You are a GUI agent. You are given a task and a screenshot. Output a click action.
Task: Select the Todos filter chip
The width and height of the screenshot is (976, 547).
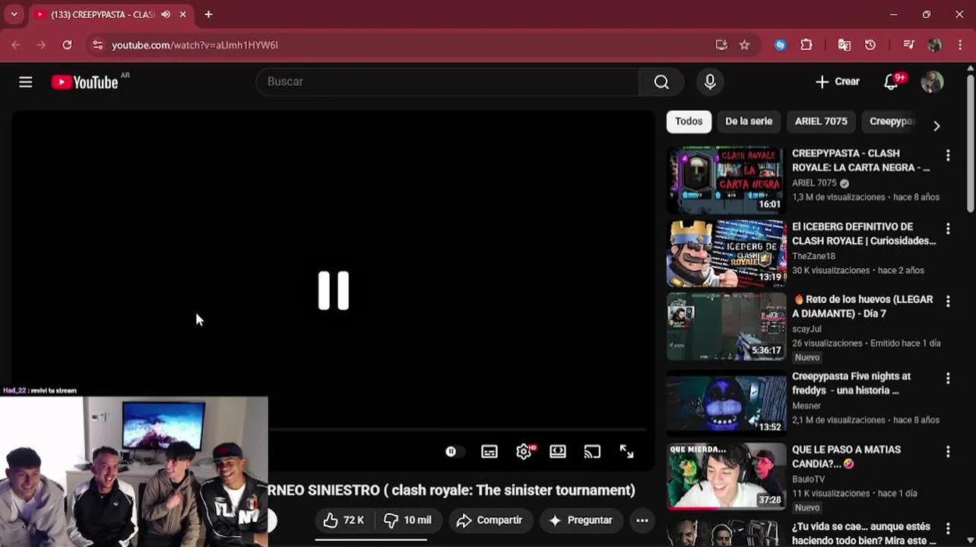tap(689, 122)
